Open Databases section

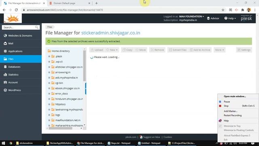[21, 67]
